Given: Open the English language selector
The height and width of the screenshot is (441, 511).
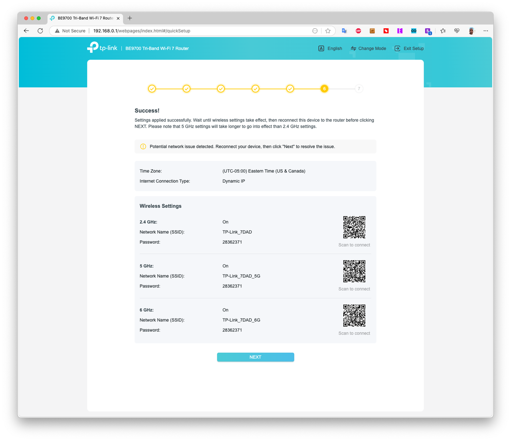Looking at the screenshot, I should pyautogui.click(x=330, y=48).
